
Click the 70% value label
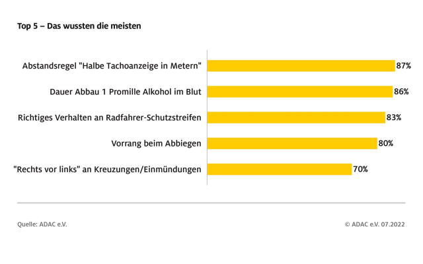[x=360, y=169]
